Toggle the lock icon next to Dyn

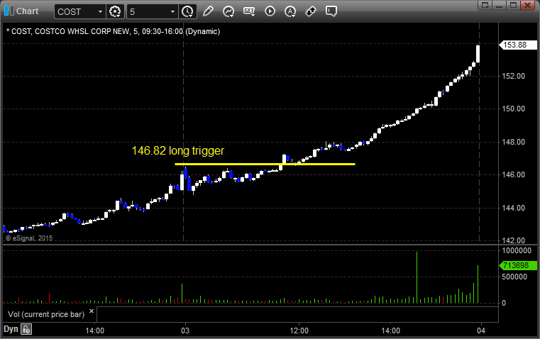[x=26, y=329]
